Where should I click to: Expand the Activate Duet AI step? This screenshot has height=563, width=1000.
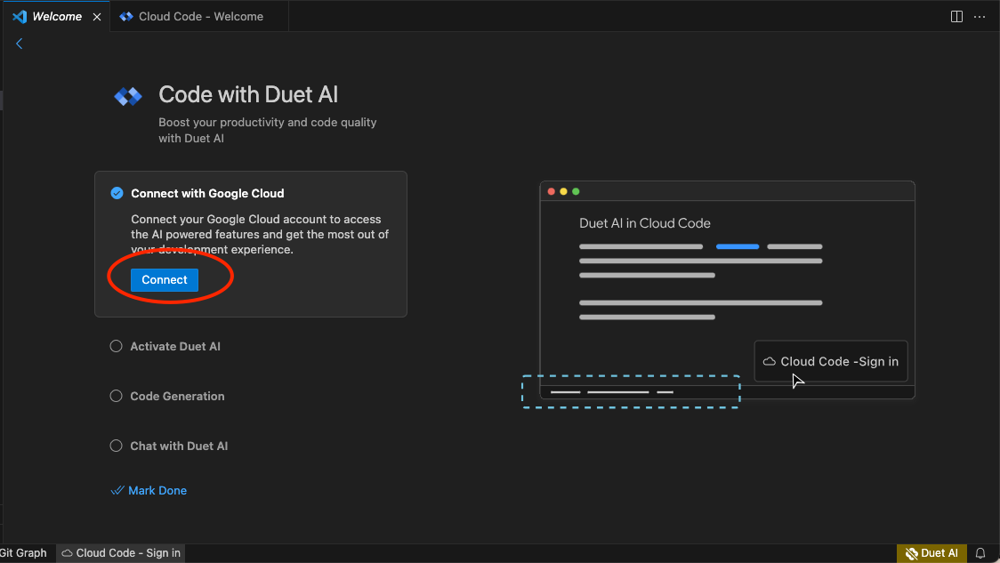[x=175, y=346]
